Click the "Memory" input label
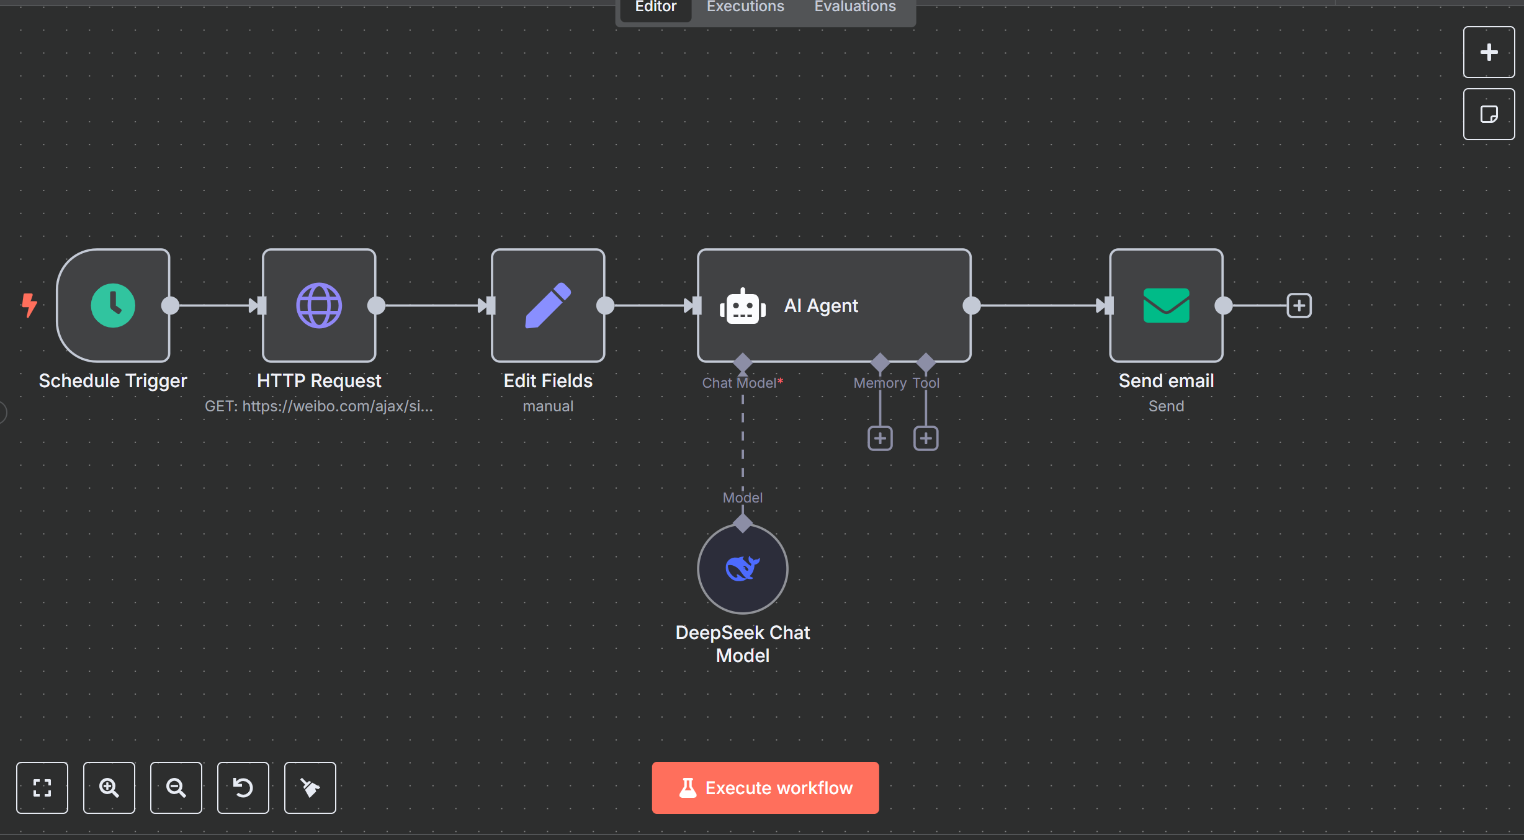This screenshot has height=840, width=1524. (880, 383)
